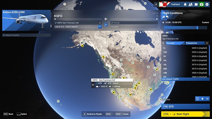Click the Start flight button

pyautogui.click(x=185, y=114)
